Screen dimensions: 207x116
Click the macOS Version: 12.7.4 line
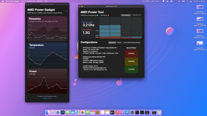90,66
